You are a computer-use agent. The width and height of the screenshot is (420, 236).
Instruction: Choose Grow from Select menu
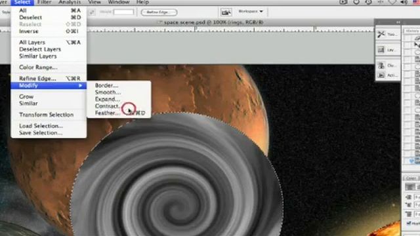point(49,96)
